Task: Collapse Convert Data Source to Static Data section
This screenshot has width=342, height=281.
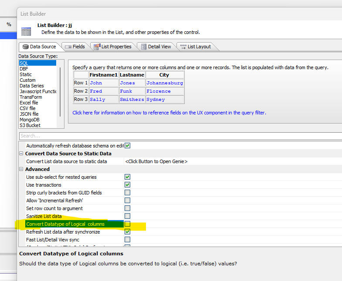Action: (21, 154)
